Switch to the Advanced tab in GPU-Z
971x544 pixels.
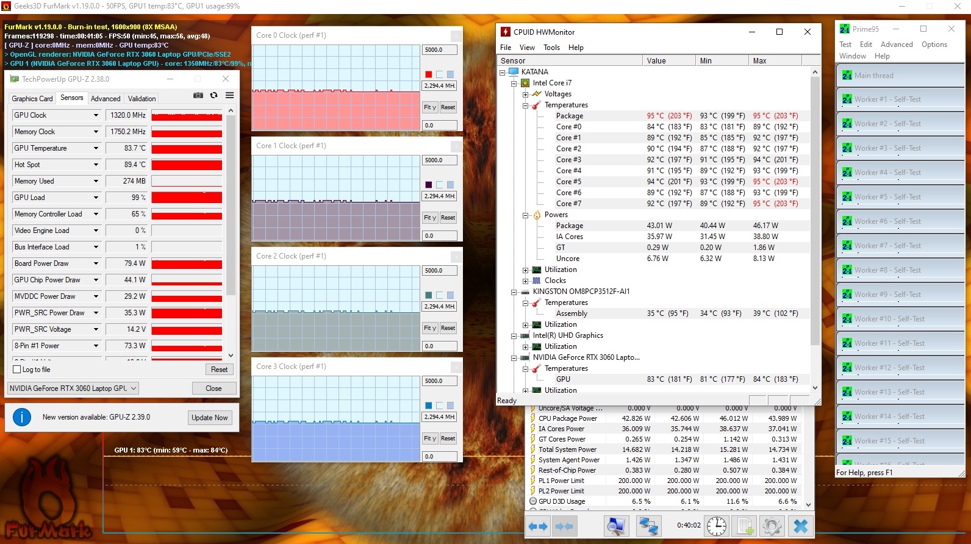click(106, 99)
